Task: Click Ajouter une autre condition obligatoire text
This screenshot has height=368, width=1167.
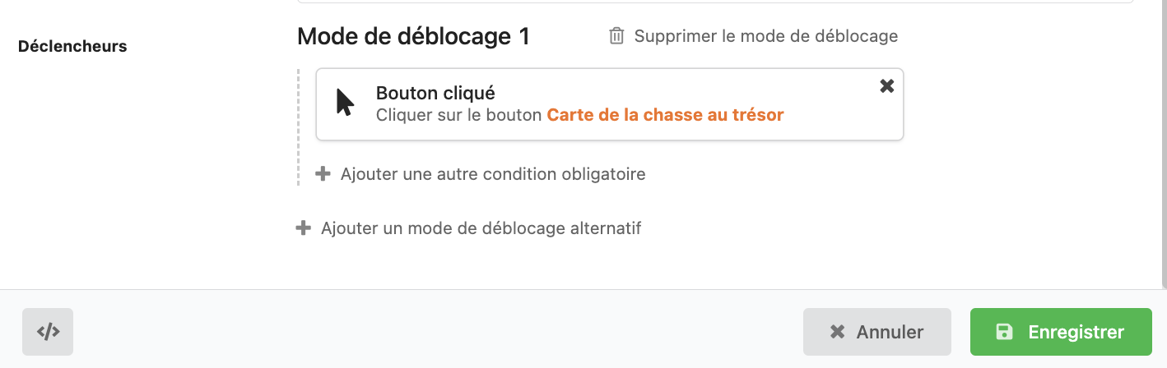Action: (x=492, y=174)
